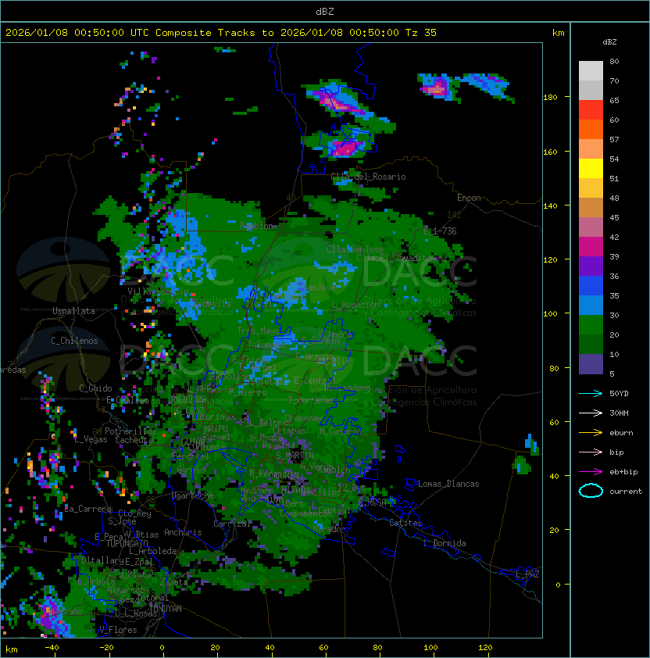This screenshot has height=658, width=650.
Task: Click the Clla_del_Rosario place label
Action: coord(368,177)
